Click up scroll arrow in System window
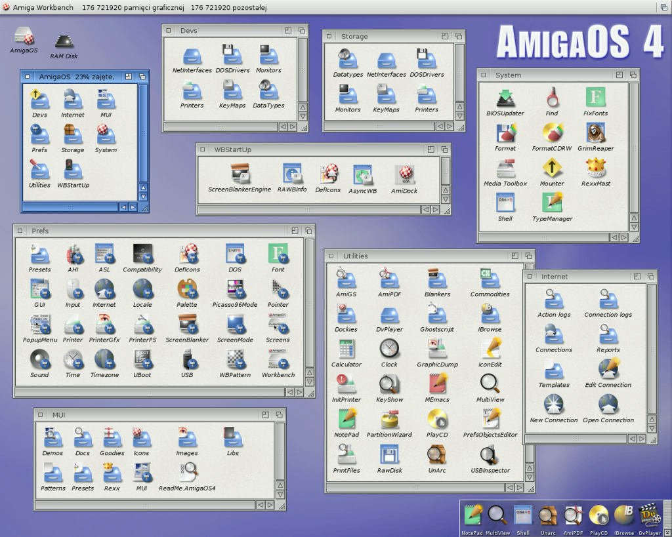This screenshot has width=672, height=537. click(634, 218)
